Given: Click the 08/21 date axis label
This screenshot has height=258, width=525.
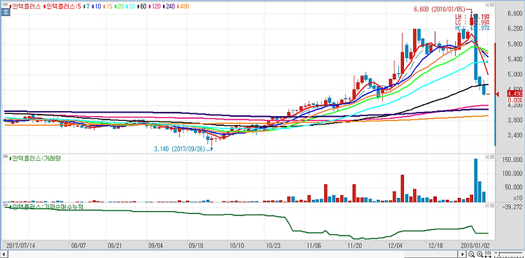Looking at the screenshot, I should click(114, 245).
